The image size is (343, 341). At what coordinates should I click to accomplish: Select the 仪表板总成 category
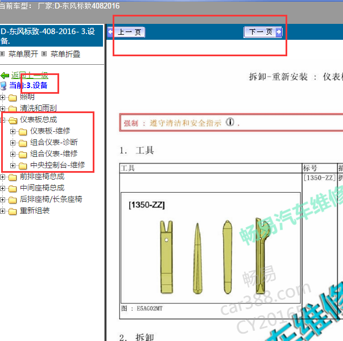click(x=38, y=119)
